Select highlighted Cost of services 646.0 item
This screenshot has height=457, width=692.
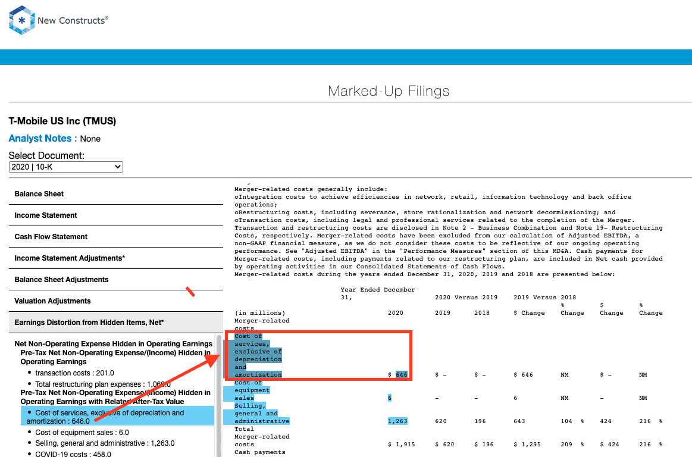[x=117, y=417]
